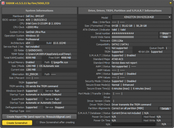The width and height of the screenshot is (174, 128).
Task: Select Hibernation value RV_ERROR
Action: (x=32, y=74)
